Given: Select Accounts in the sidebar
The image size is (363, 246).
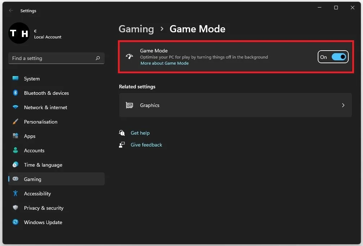Looking at the screenshot, I should pyautogui.click(x=56, y=150).
